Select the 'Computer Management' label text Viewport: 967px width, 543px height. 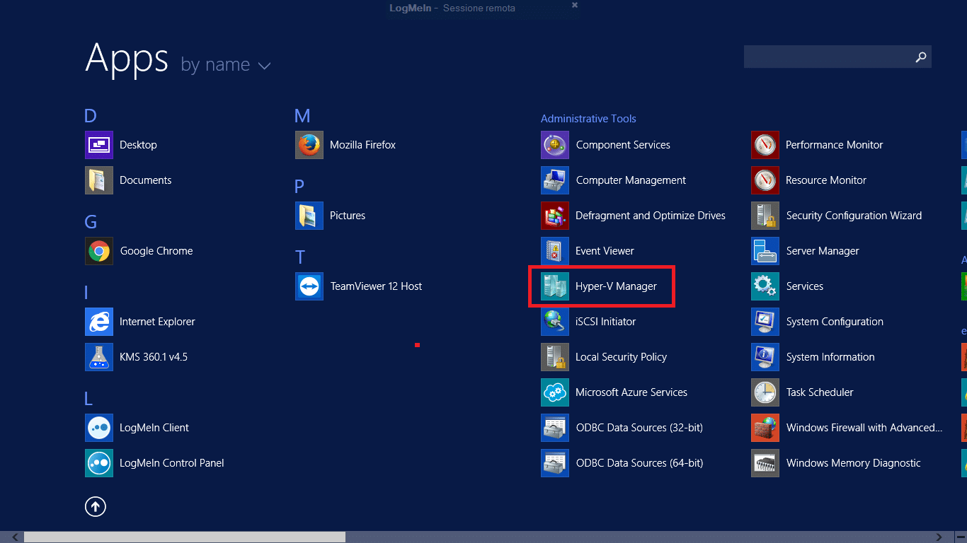(631, 180)
